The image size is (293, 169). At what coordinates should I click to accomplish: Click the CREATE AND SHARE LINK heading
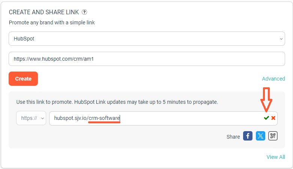(x=44, y=12)
